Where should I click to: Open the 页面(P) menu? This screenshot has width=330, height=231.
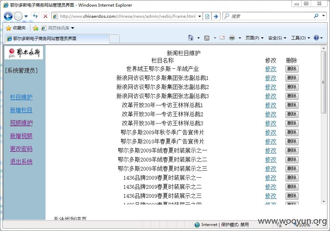coord(254,38)
